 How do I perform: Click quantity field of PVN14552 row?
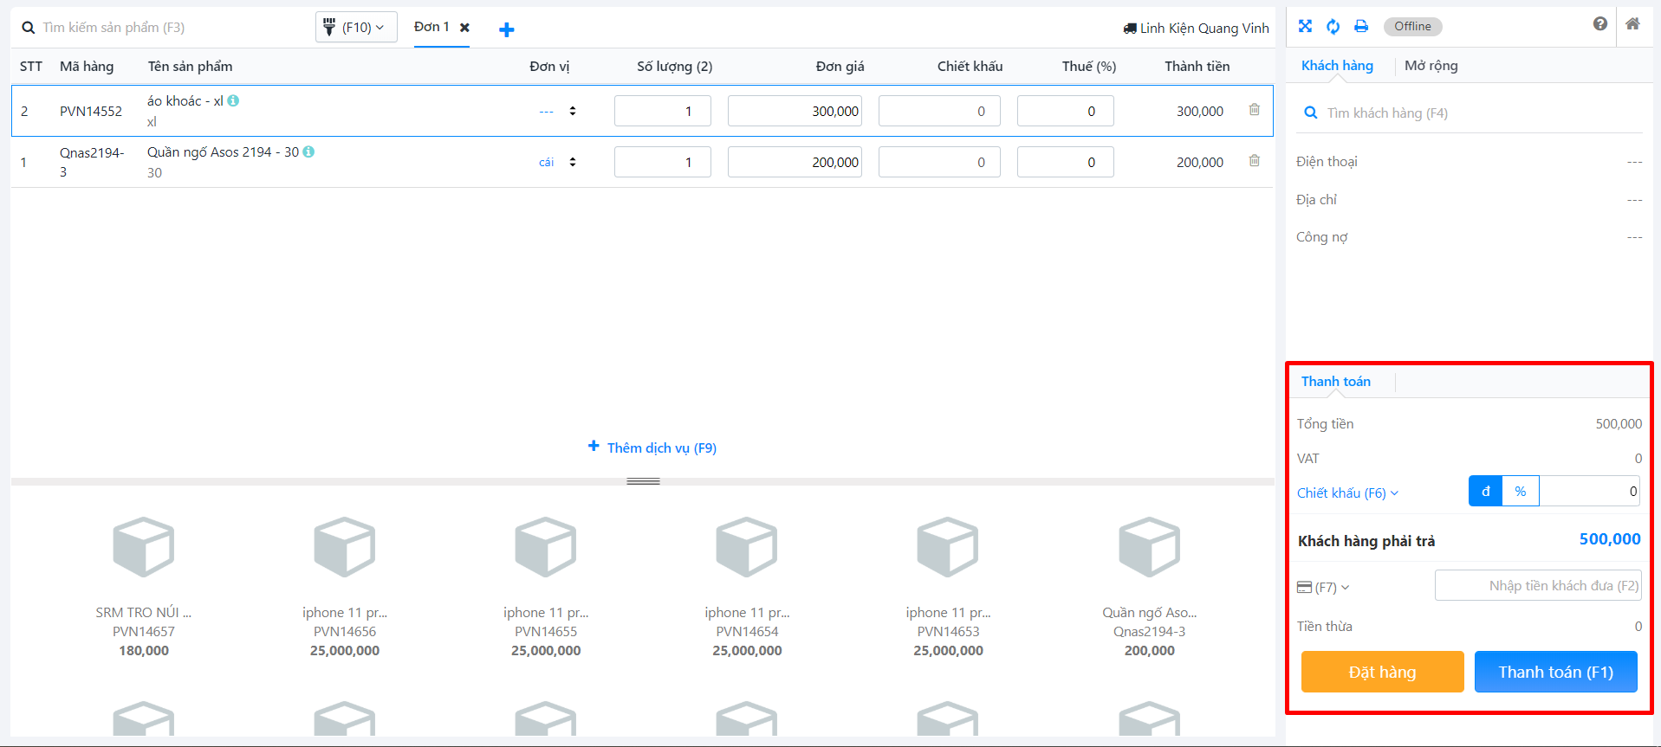[663, 111]
